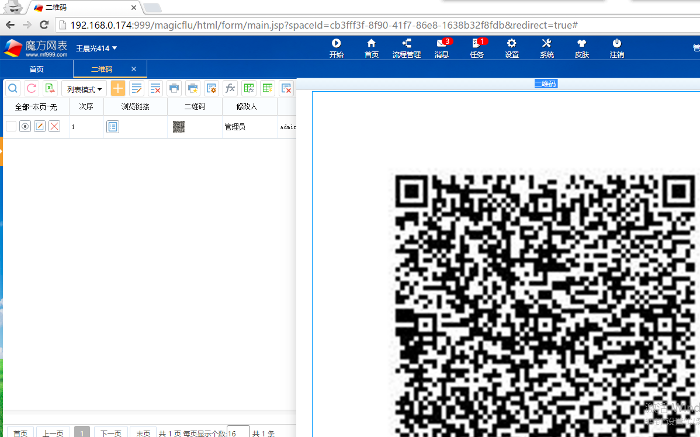Tick the checkbox for row 1
The height and width of the screenshot is (437, 700).
(x=11, y=126)
